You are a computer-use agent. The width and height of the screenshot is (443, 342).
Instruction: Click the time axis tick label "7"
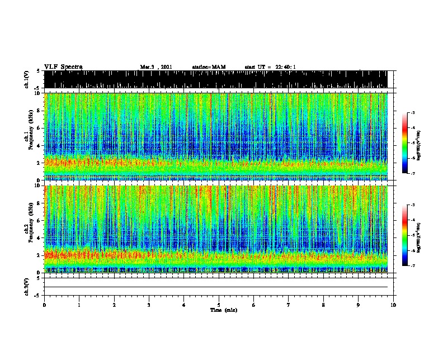tap(289, 305)
